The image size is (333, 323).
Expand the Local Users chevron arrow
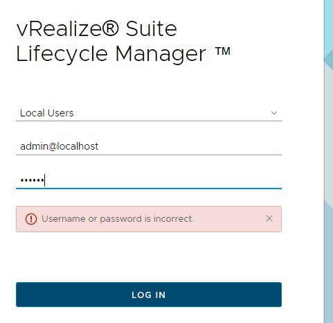pos(274,113)
